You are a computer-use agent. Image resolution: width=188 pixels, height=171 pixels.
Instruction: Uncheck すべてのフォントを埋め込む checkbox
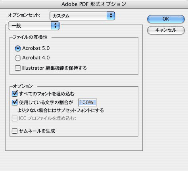pyautogui.click(x=15, y=94)
